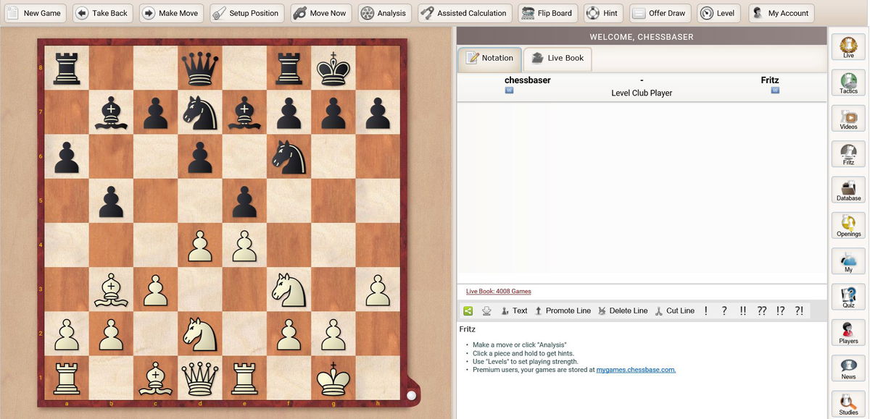Switch to the Live Book tab
This screenshot has height=419, width=870.
[558, 59]
